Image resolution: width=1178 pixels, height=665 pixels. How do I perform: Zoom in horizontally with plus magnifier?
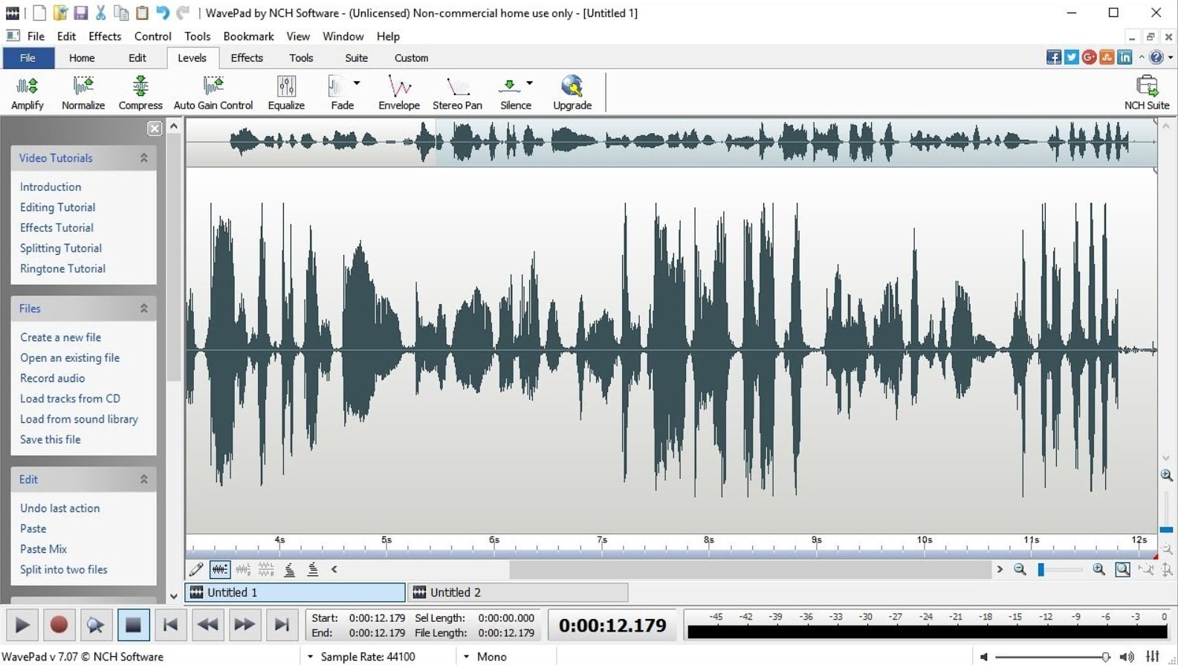click(1098, 569)
